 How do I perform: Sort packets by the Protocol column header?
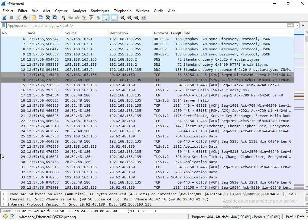click(161, 33)
